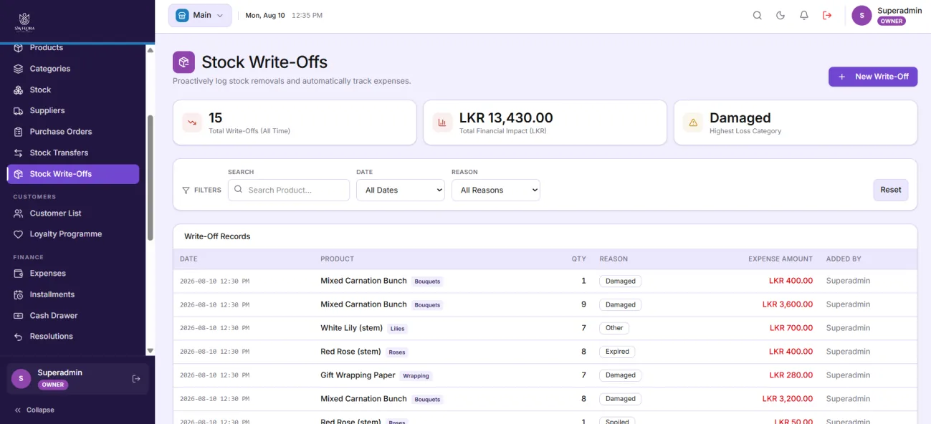Click the Damaged warning triangle icon

click(x=693, y=122)
